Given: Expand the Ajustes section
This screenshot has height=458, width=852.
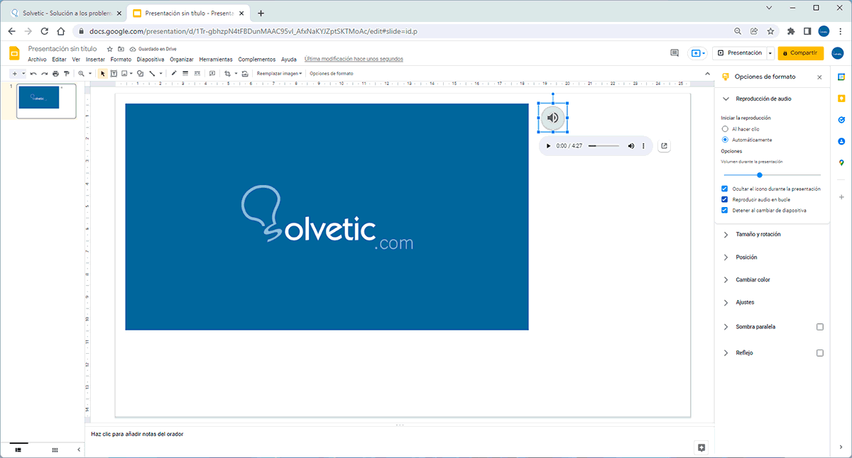Looking at the screenshot, I should tap(726, 303).
